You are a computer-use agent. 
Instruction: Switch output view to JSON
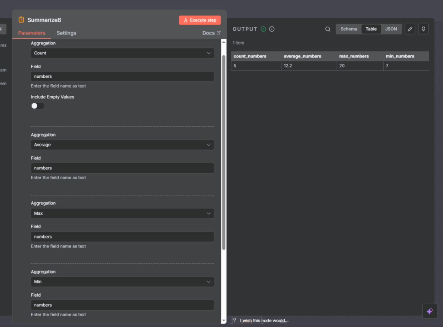391,29
